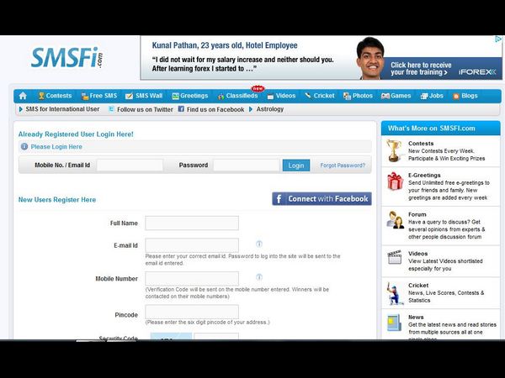The image size is (505, 378).
Task: Open the Classifieds menu item
Action: click(x=237, y=96)
